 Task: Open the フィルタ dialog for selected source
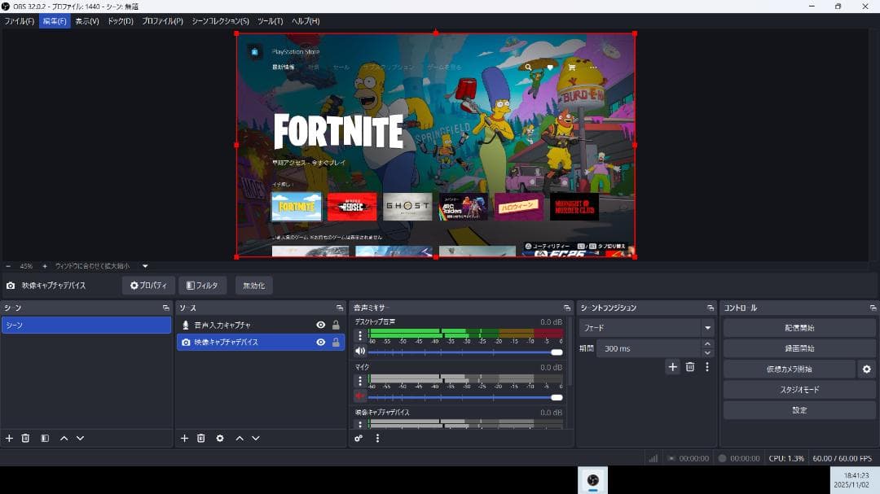(x=202, y=286)
